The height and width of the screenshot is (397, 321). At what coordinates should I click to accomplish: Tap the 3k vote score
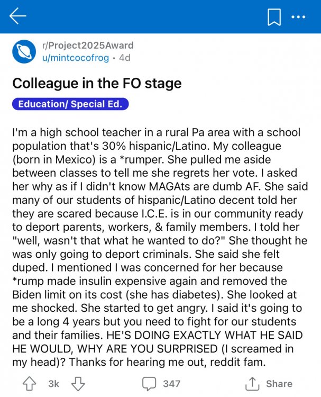pos(54,384)
